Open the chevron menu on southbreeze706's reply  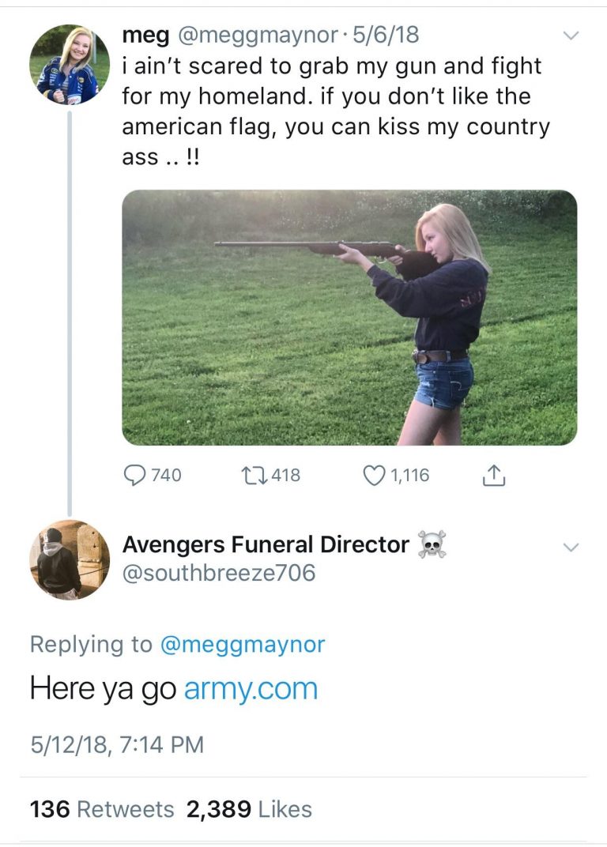570,547
